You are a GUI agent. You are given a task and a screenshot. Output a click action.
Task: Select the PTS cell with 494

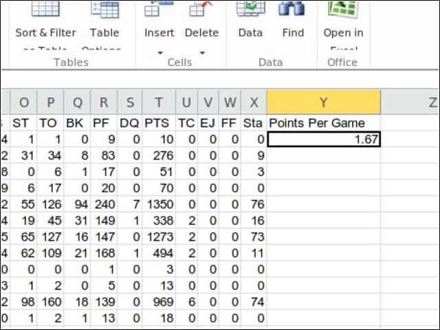(x=159, y=253)
